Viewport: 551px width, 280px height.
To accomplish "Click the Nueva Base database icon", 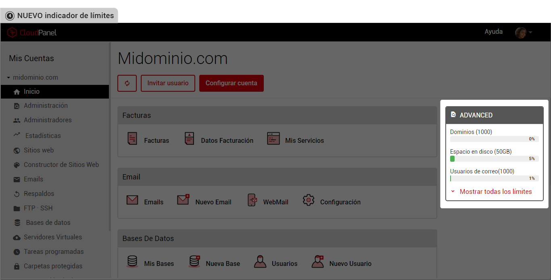I will [x=194, y=261].
